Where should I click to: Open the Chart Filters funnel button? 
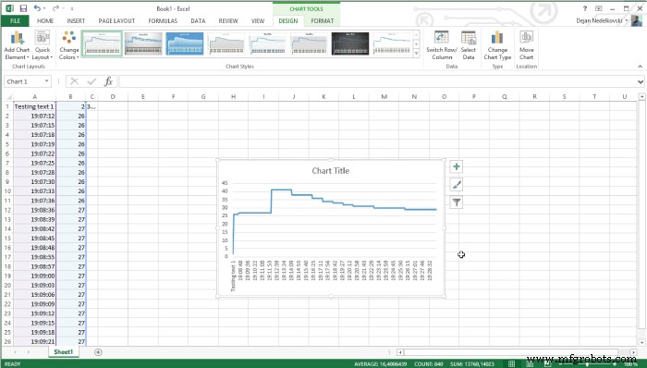point(457,202)
